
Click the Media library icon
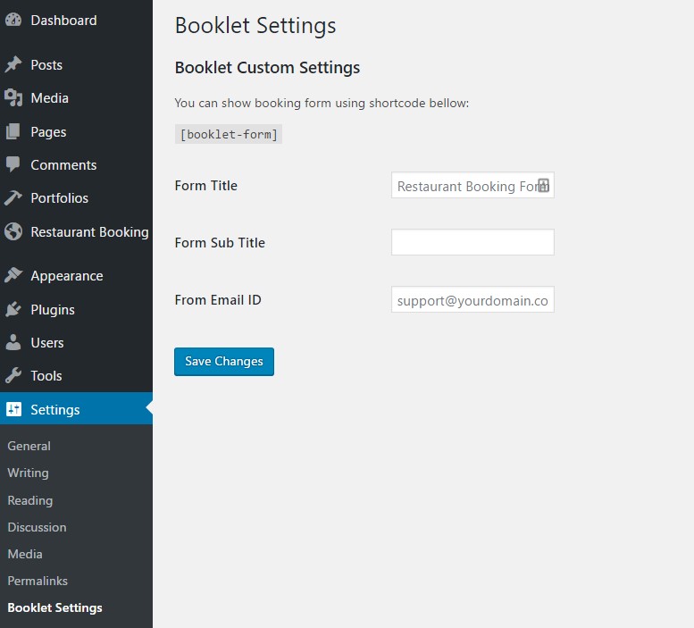[13, 98]
